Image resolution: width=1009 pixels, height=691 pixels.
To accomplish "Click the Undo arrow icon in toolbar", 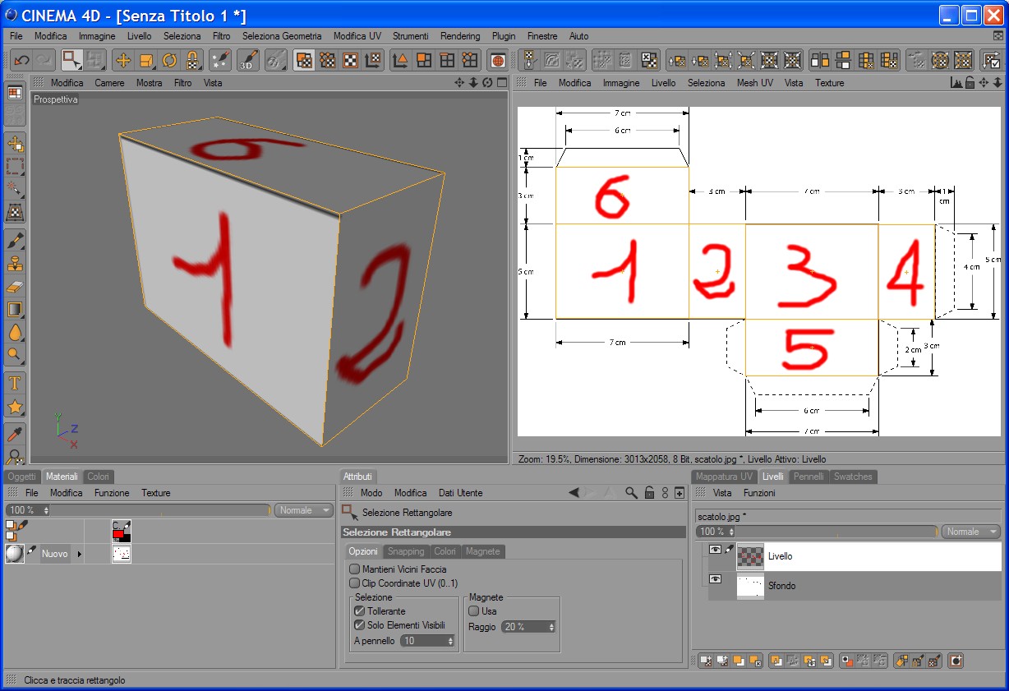I will point(22,60).
